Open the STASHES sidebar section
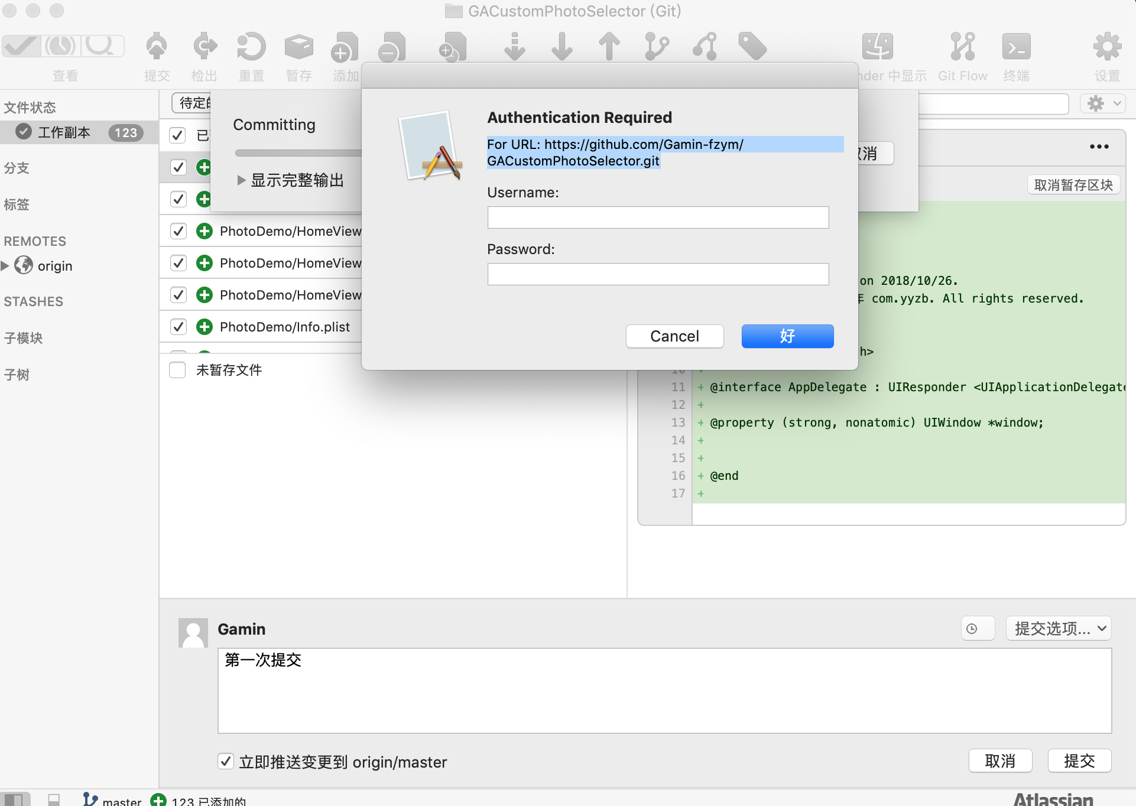 click(33, 301)
